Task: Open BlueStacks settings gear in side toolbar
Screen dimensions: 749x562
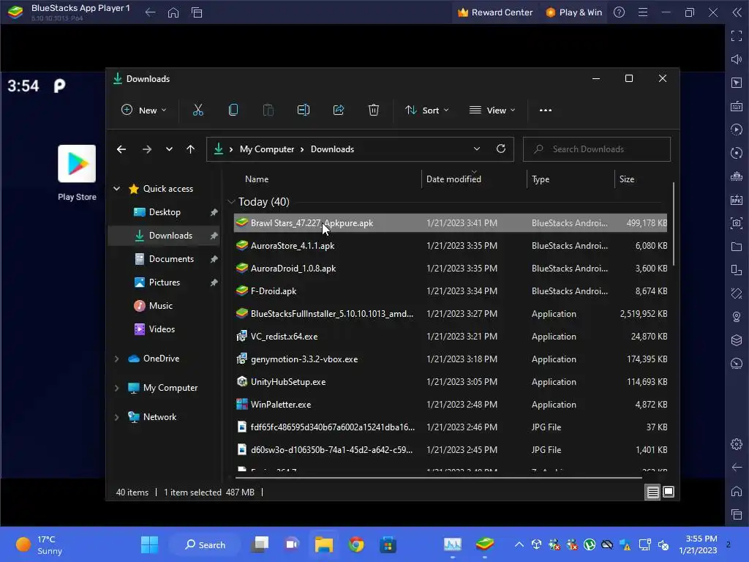Action: coord(737,444)
